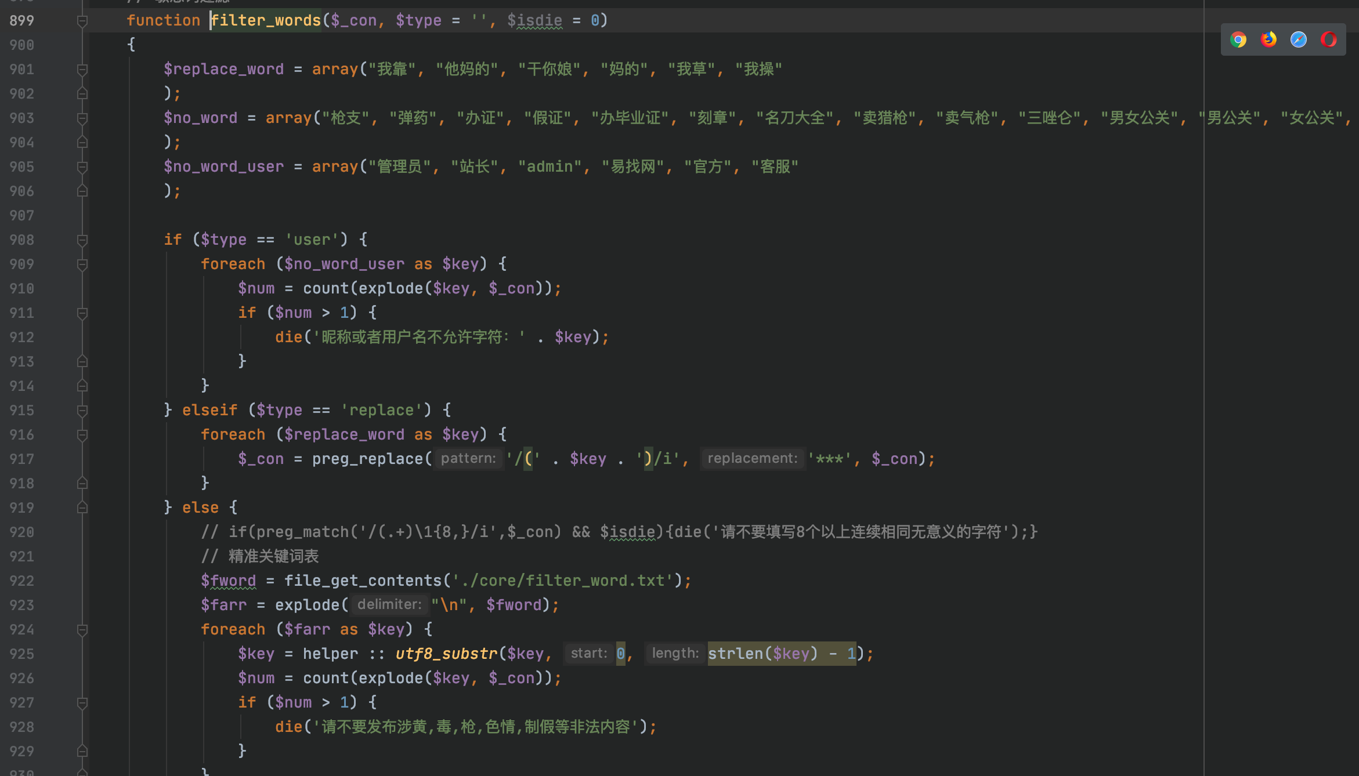The image size is (1359, 776).
Task: Open preview in Firefox browser icon
Action: 1268,39
